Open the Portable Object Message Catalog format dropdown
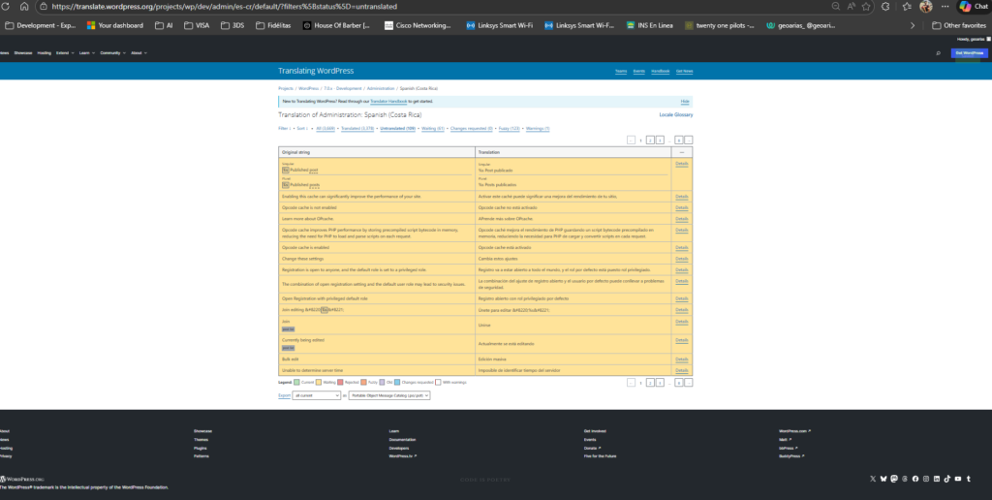The image size is (992, 500). pyautogui.click(x=388, y=395)
